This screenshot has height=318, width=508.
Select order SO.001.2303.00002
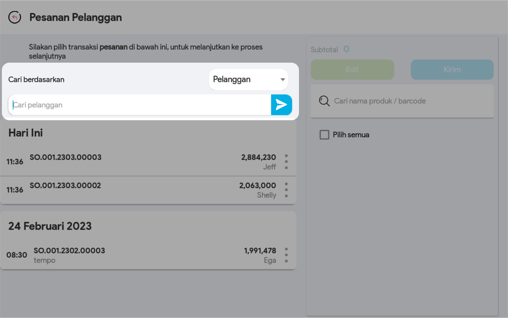click(65, 186)
